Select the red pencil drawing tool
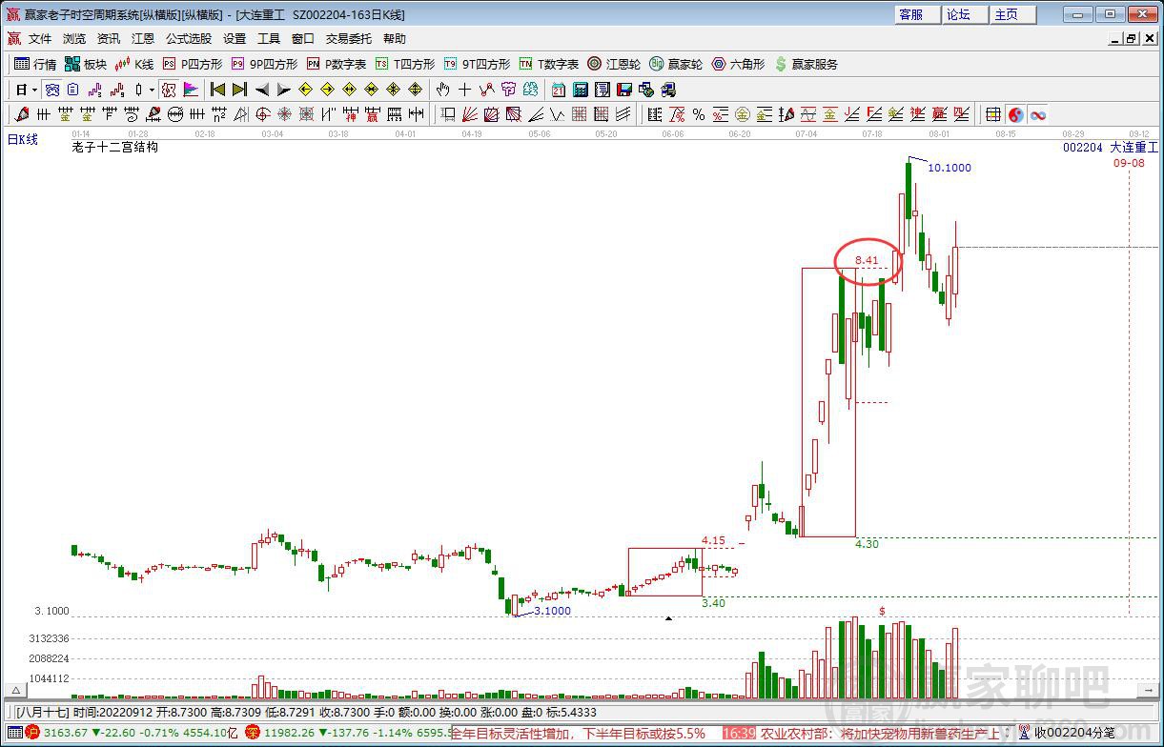 [21, 114]
